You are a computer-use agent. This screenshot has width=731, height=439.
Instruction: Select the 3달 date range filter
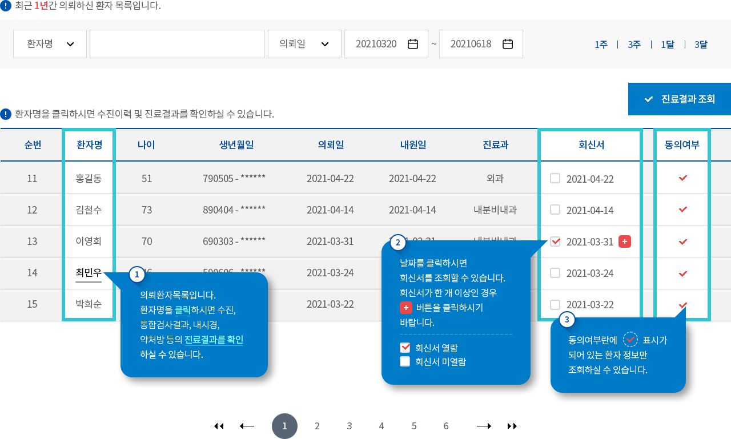pyautogui.click(x=701, y=45)
